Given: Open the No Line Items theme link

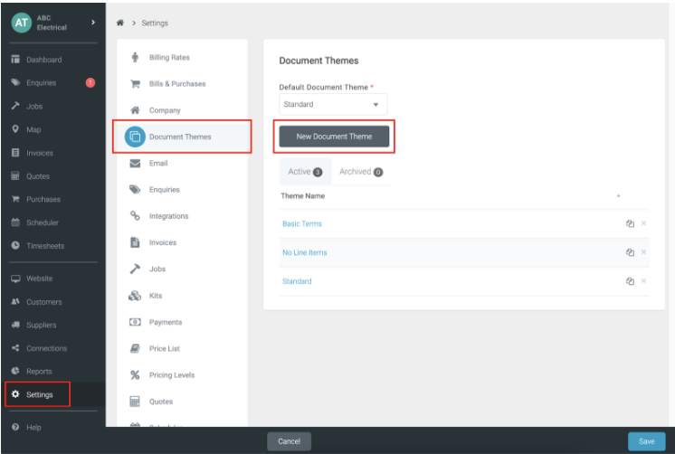Looking at the screenshot, I should coord(305,252).
